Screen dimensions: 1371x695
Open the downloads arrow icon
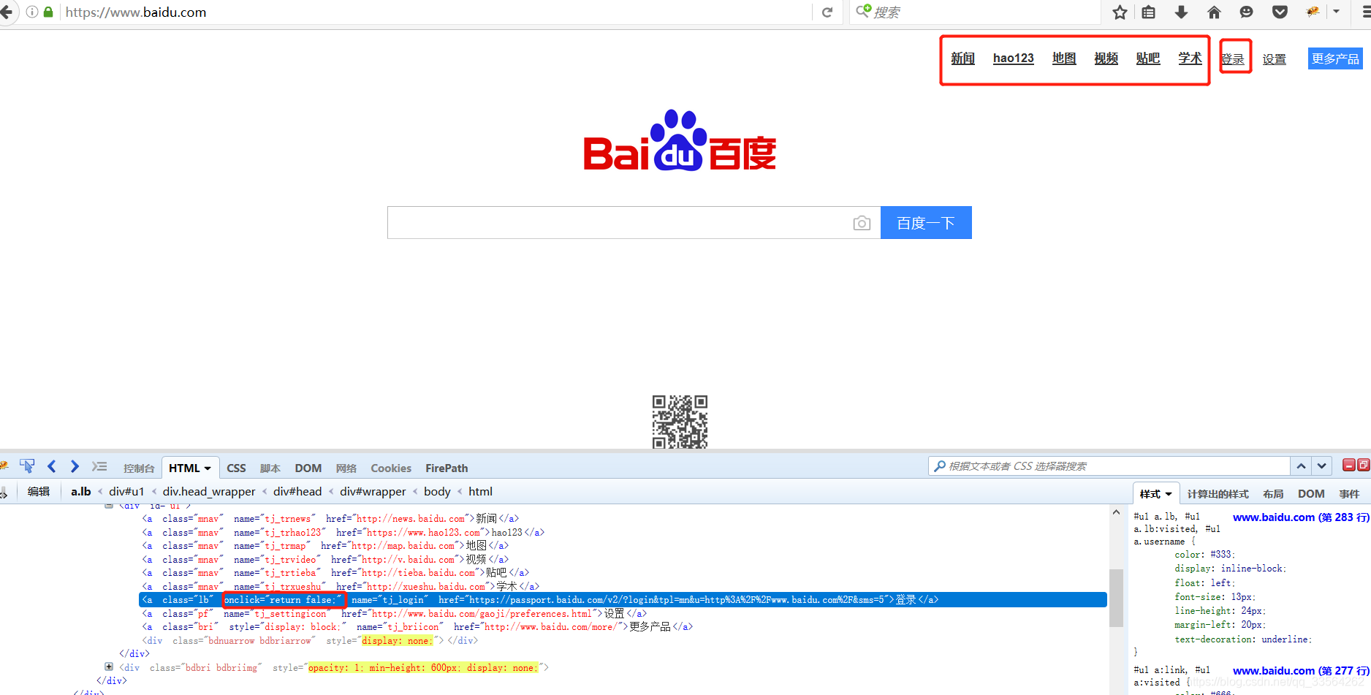pyautogui.click(x=1181, y=12)
